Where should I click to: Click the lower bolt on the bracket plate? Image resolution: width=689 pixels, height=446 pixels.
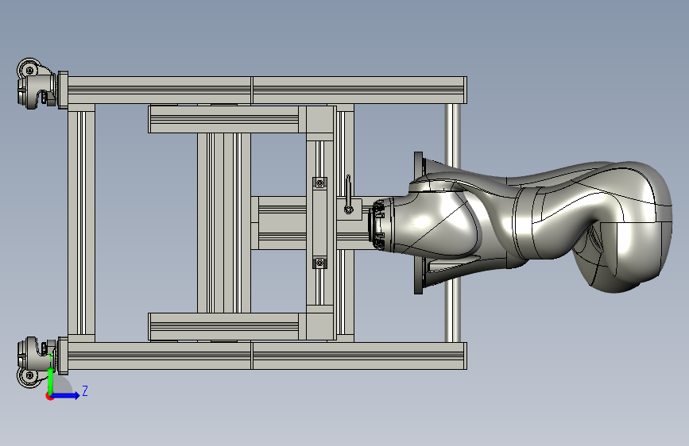320,263
